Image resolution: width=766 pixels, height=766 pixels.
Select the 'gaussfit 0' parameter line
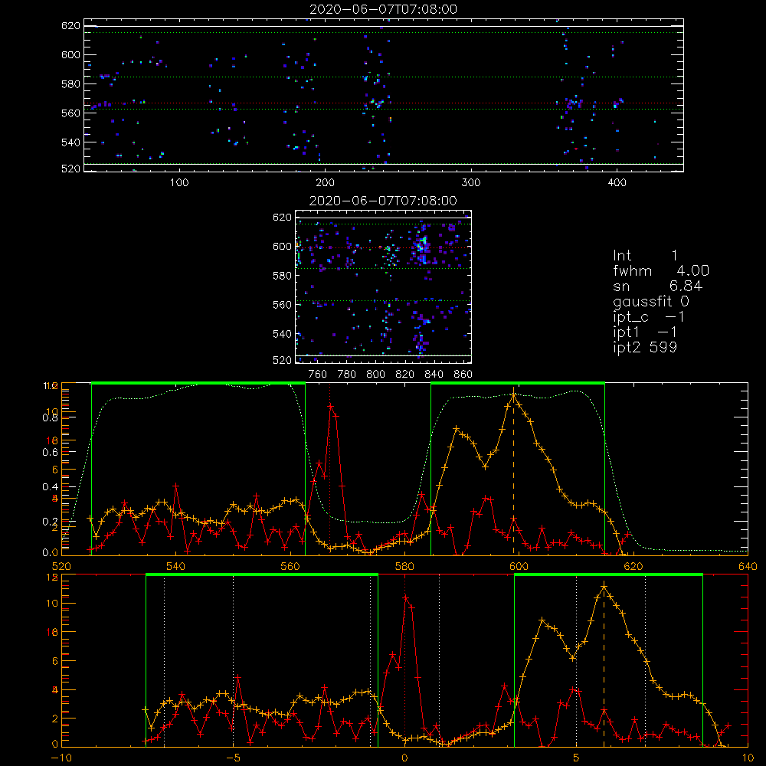[x=651, y=301]
